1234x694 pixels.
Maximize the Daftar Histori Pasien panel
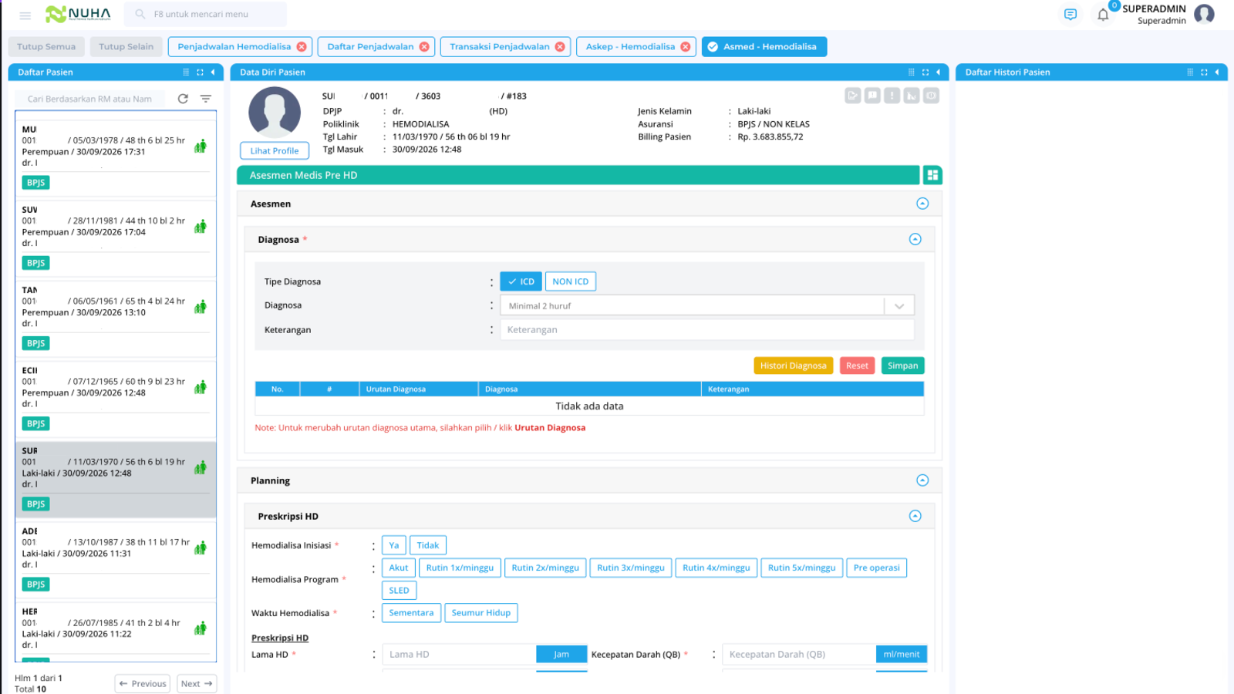pyautogui.click(x=1204, y=72)
